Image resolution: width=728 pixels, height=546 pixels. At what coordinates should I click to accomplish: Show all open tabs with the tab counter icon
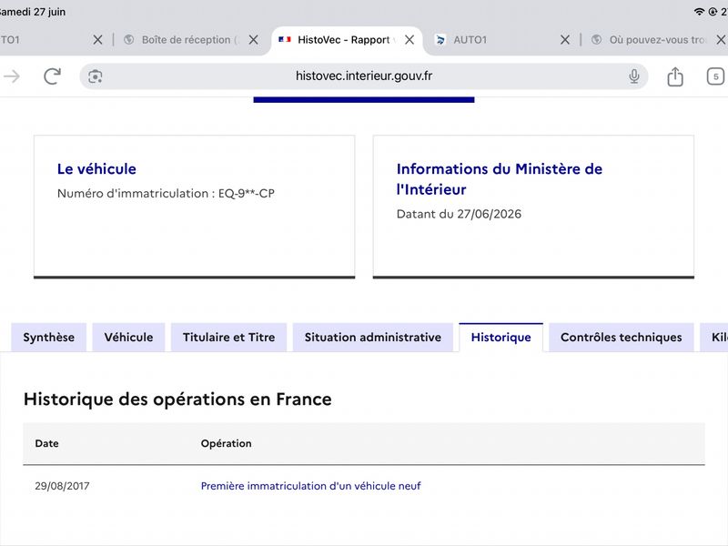pyautogui.click(x=715, y=76)
